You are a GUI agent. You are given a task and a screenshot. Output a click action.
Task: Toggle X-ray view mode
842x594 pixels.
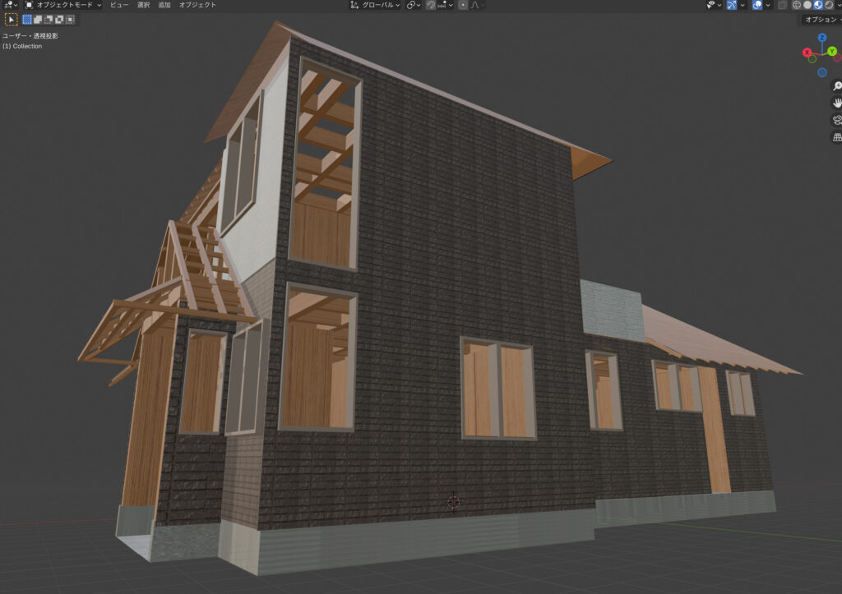point(782,5)
